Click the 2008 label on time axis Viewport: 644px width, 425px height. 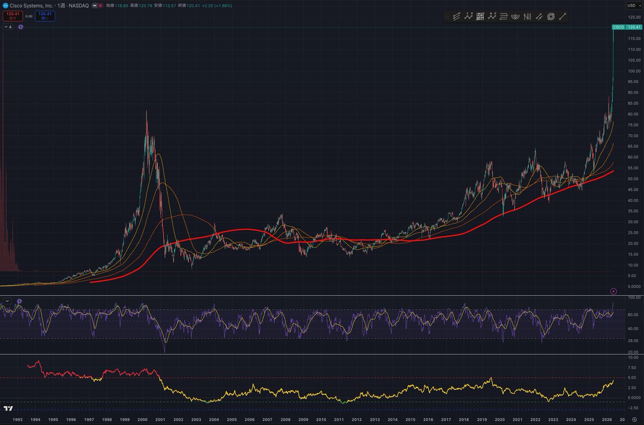(x=285, y=420)
